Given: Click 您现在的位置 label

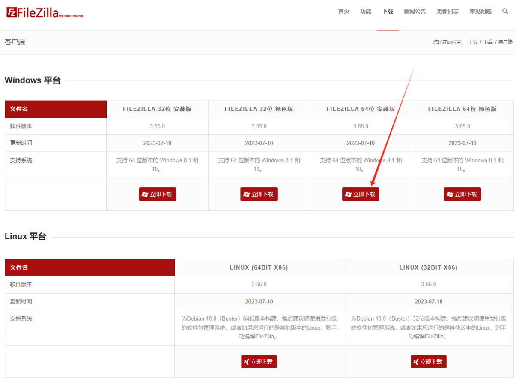Looking at the screenshot, I should (448, 42).
